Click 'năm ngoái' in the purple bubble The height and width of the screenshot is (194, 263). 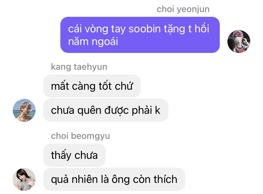pyautogui.click(x=93, y=42)
